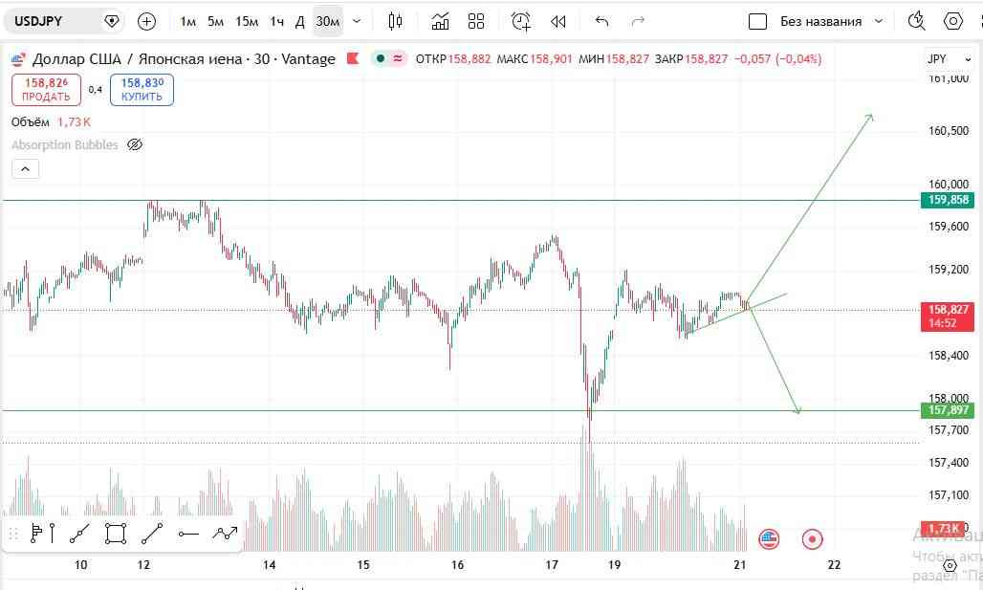Create a new price alert
Image resolution: width=983 pixels, height=590 pixels.
click(520, 21)
